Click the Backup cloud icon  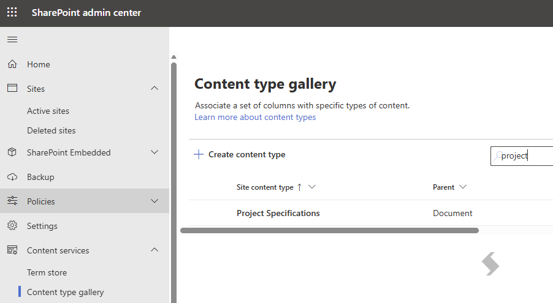[x=12, y=177]
